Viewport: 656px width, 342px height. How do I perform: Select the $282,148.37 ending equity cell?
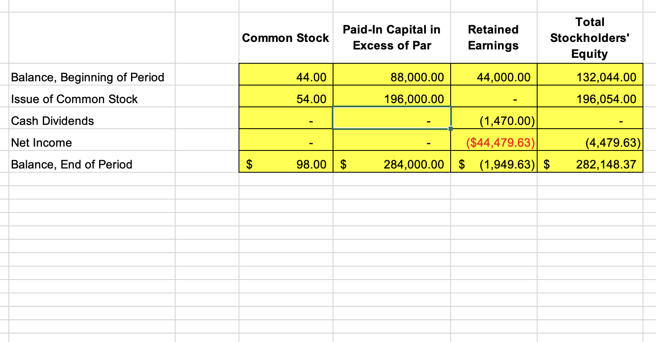tap(590, 164)
